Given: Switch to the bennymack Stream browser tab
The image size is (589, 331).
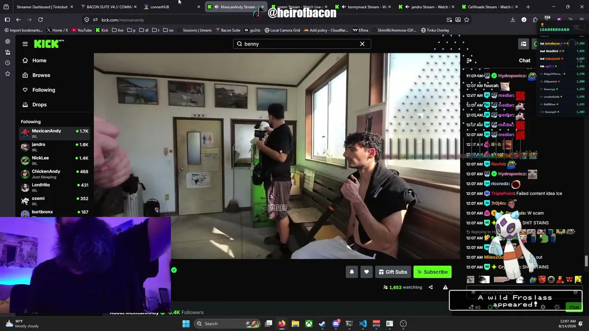Looking at the screenshot, I should tap(364, 7).
